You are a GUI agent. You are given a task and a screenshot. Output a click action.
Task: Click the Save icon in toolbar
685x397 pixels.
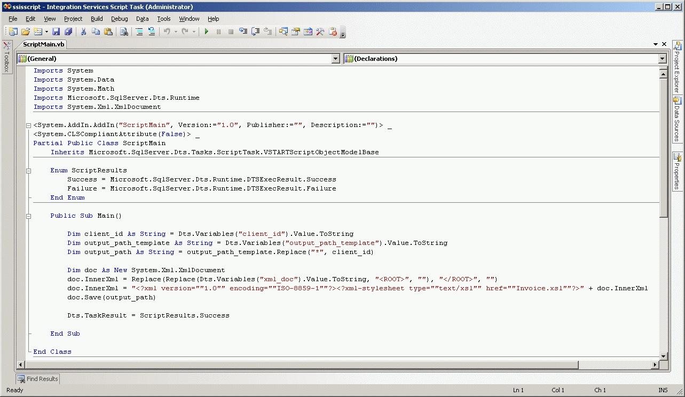(x=56, y=32)
